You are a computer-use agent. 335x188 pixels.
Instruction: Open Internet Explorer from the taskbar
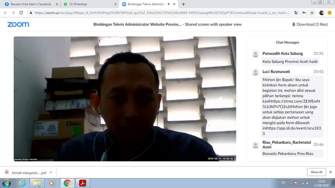pyautogui.click(x=22, y=183)
